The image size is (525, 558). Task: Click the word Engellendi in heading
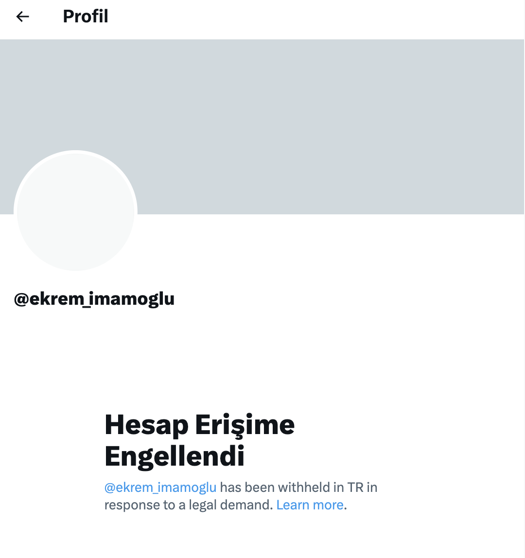pos(175,456)
